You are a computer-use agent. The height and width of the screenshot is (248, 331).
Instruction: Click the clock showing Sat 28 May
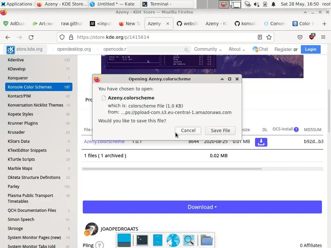point(300,4)
